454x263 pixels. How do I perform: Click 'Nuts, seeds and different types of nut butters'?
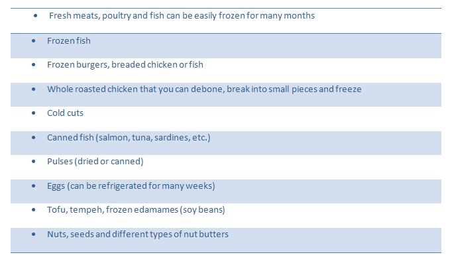tap(138, 234)
